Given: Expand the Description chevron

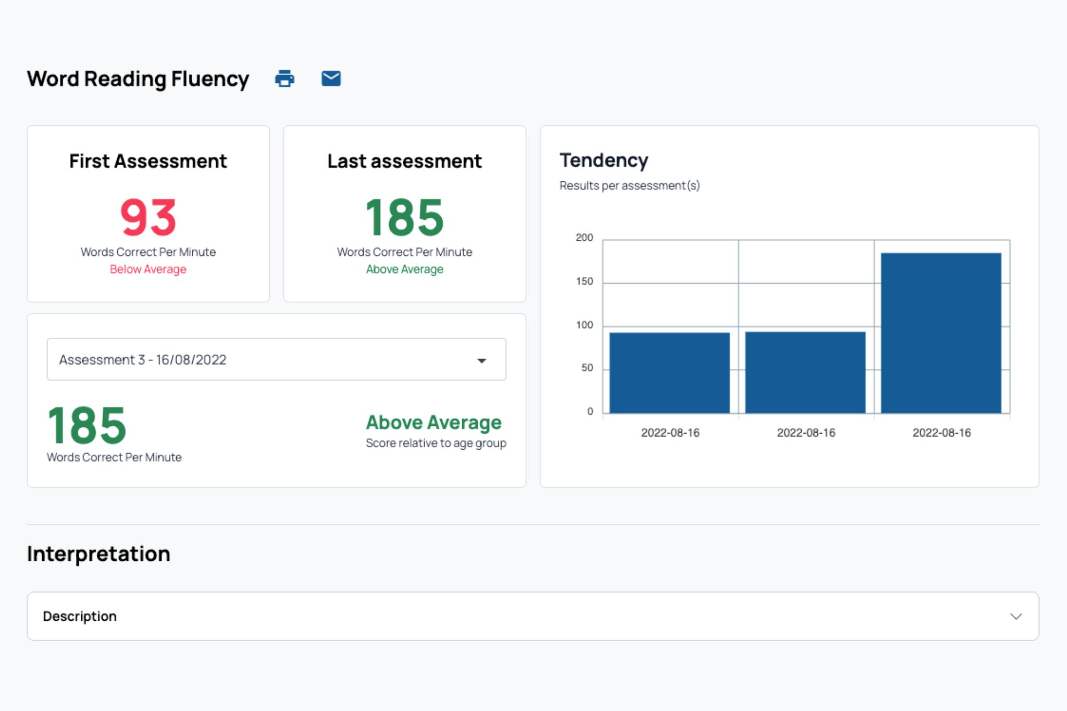Looking at the screenshot, I should coord(1015,617).
